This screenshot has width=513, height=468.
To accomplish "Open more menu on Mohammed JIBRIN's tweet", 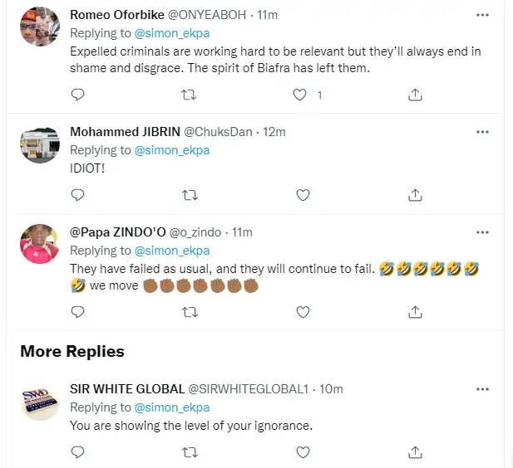I will pyautogui.click(x=482, y=132).
